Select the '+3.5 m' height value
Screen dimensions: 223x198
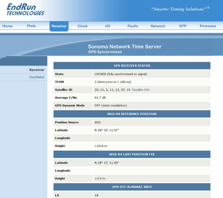(x=100, y=178)
